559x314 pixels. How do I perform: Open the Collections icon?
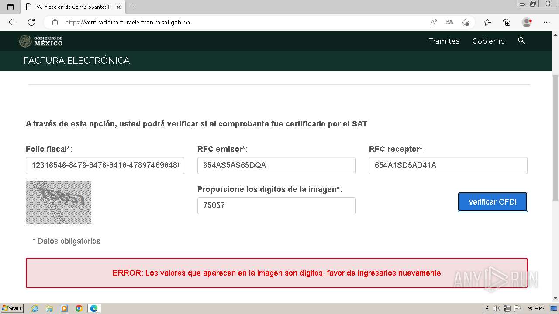[x=507, y=22]
